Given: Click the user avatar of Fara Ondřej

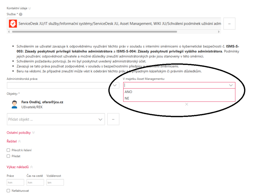Looking at the screenshot, I should [x=14, y=104].
